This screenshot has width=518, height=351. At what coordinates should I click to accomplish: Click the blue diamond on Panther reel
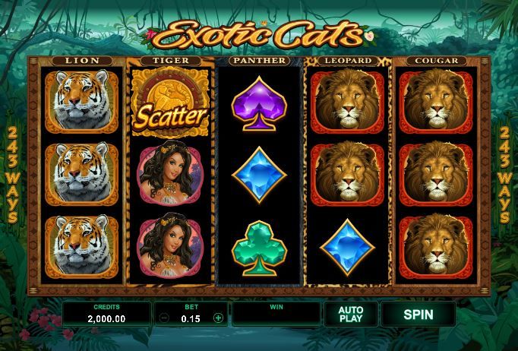coord(259,175)
